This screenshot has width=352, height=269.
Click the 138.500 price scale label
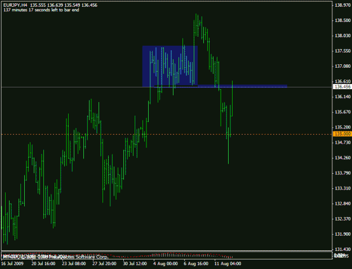(342, 20)
